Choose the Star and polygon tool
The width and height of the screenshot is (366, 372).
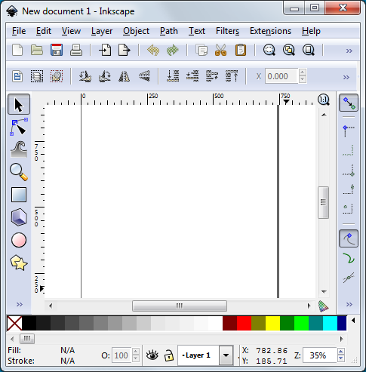tap(19, 263)
